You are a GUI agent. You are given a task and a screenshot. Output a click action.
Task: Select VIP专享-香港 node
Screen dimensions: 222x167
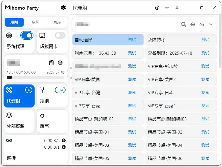pyautogui.click(x=108, y=106)
